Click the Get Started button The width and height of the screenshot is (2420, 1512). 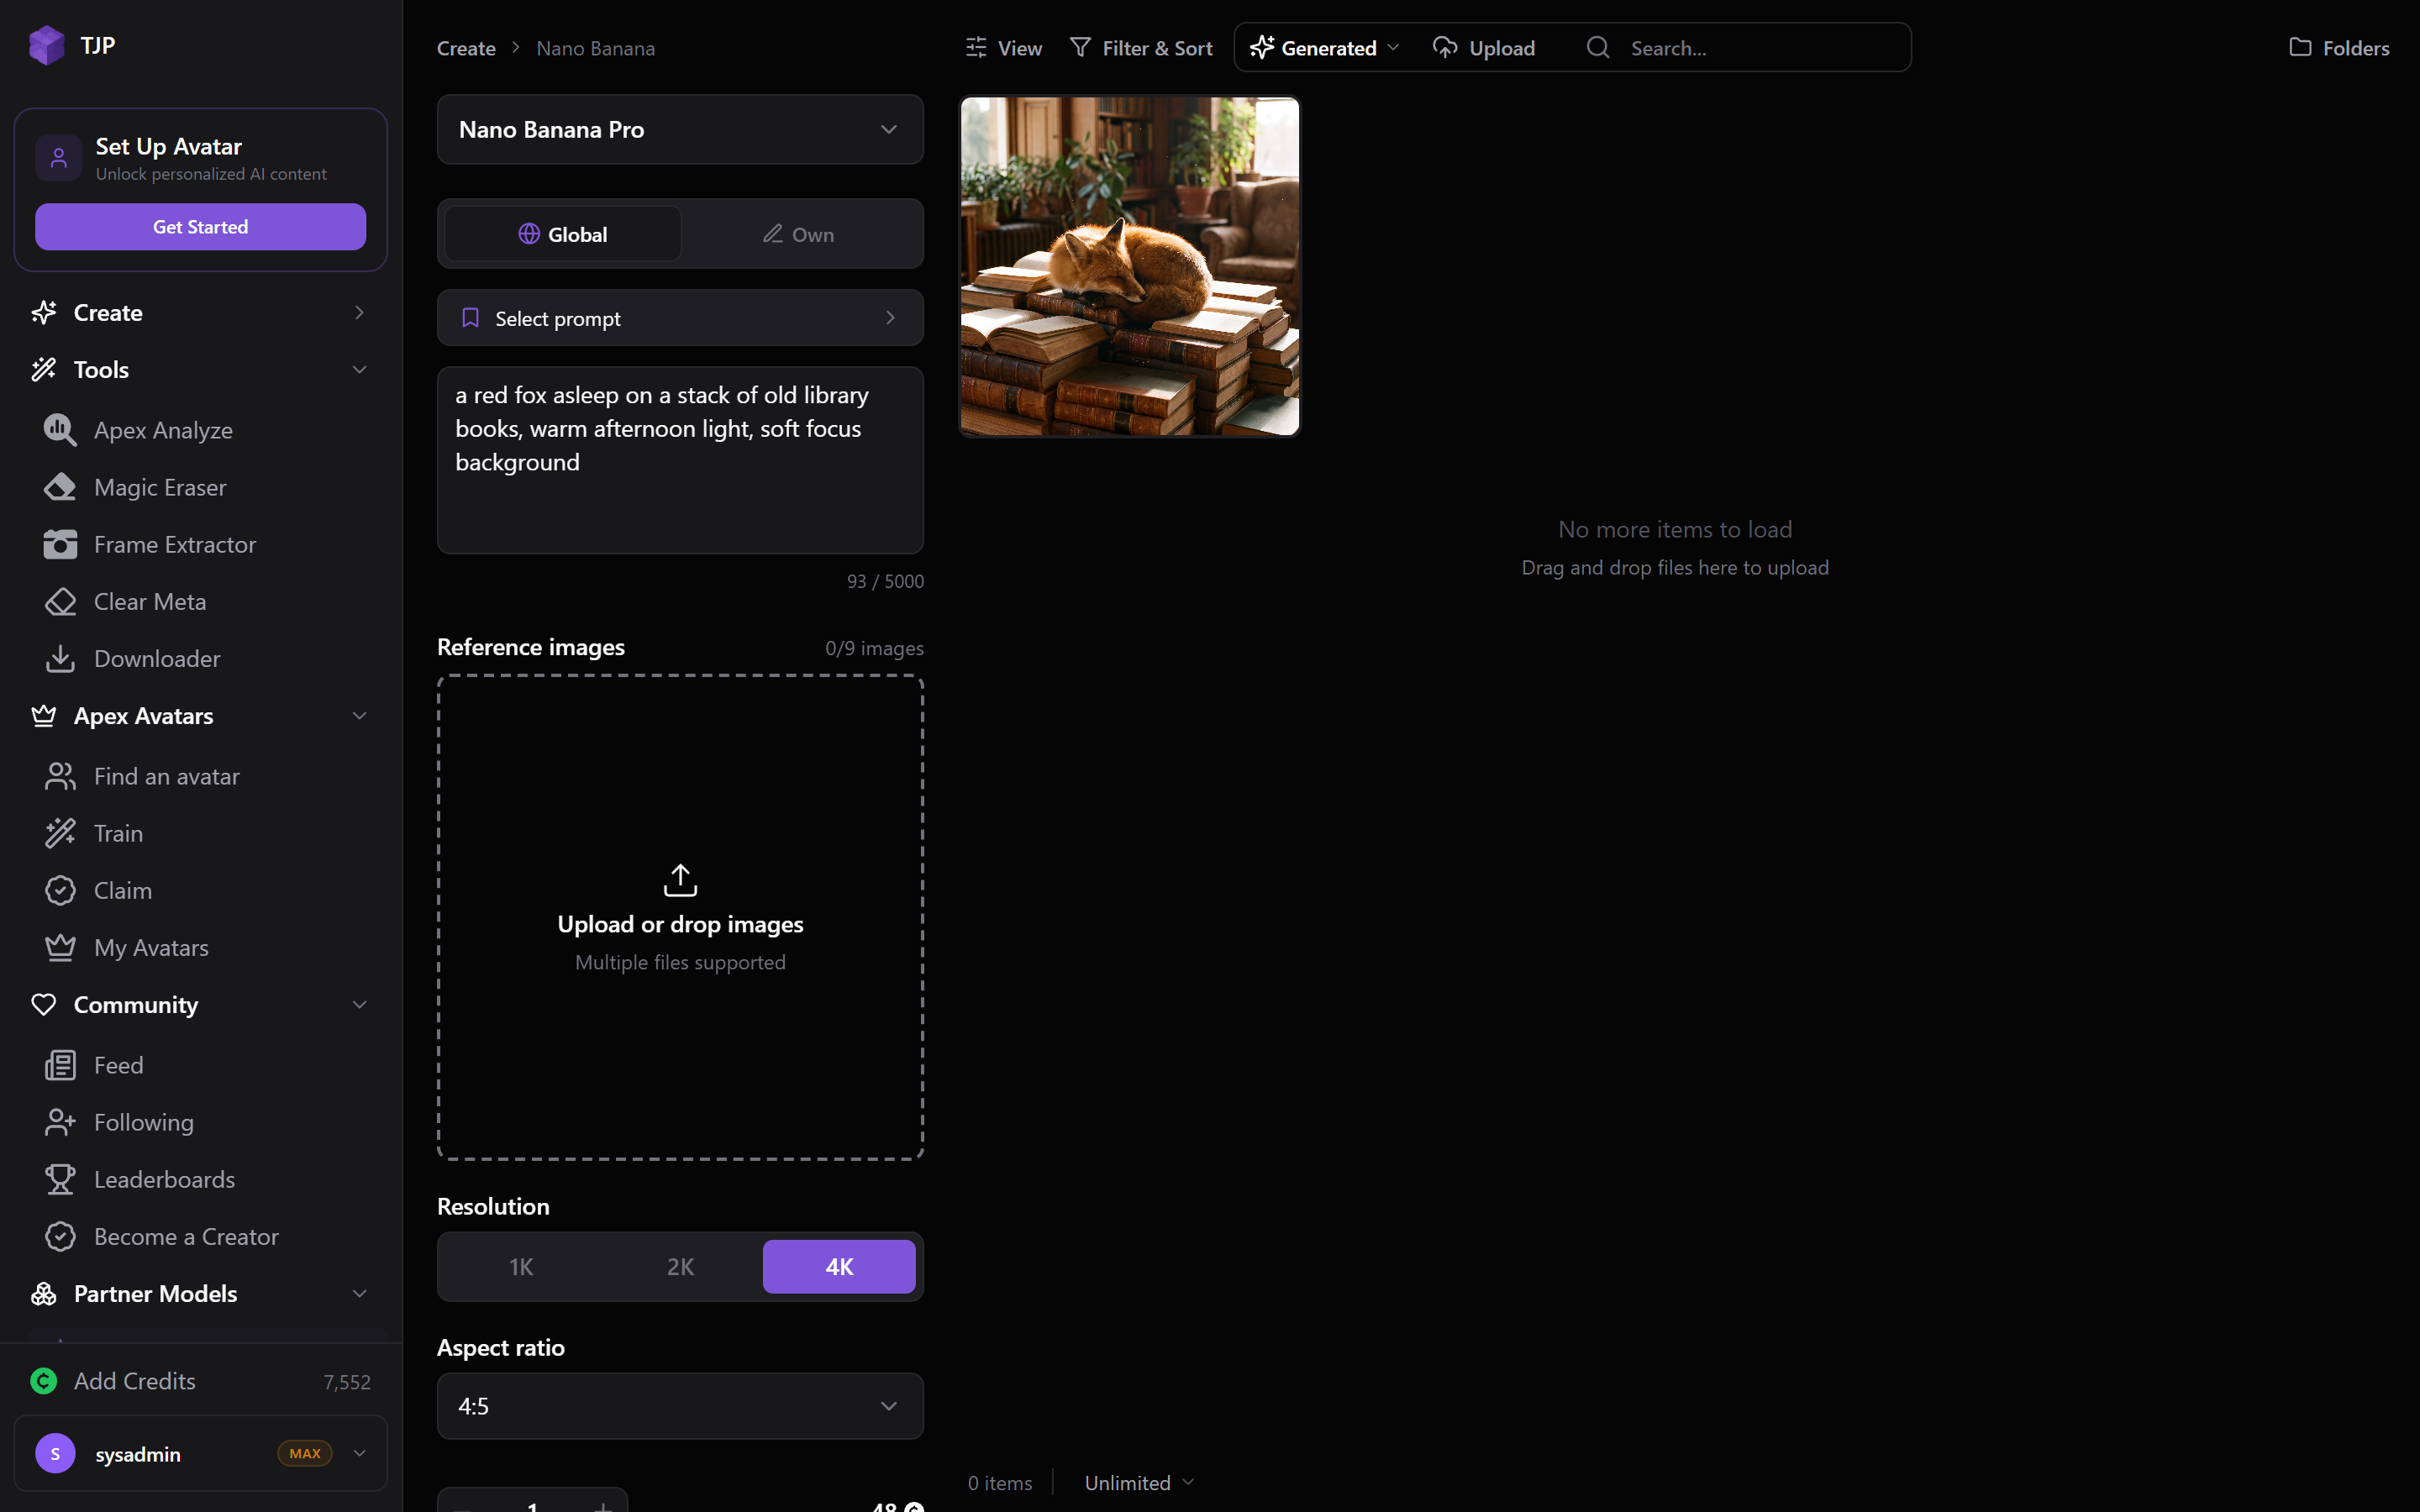[x=200, y=226]
